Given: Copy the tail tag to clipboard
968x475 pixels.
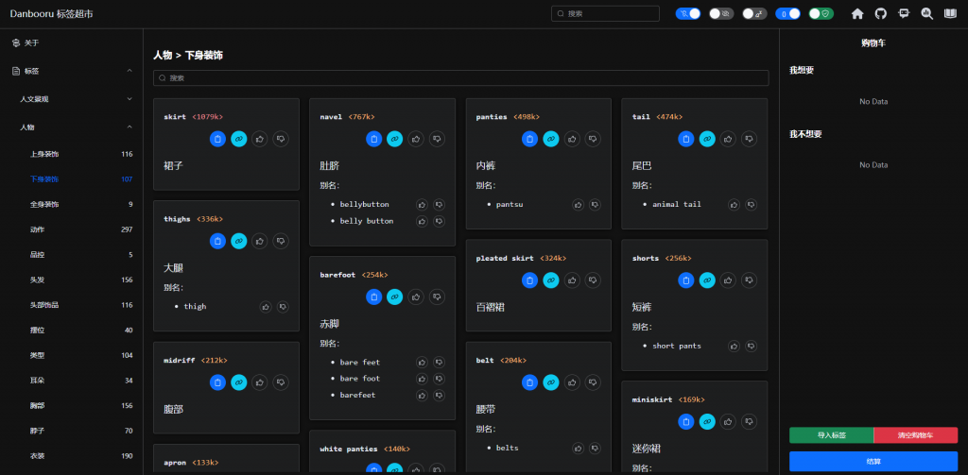Looking at the screenshot, I should click(x=686, y=139).
